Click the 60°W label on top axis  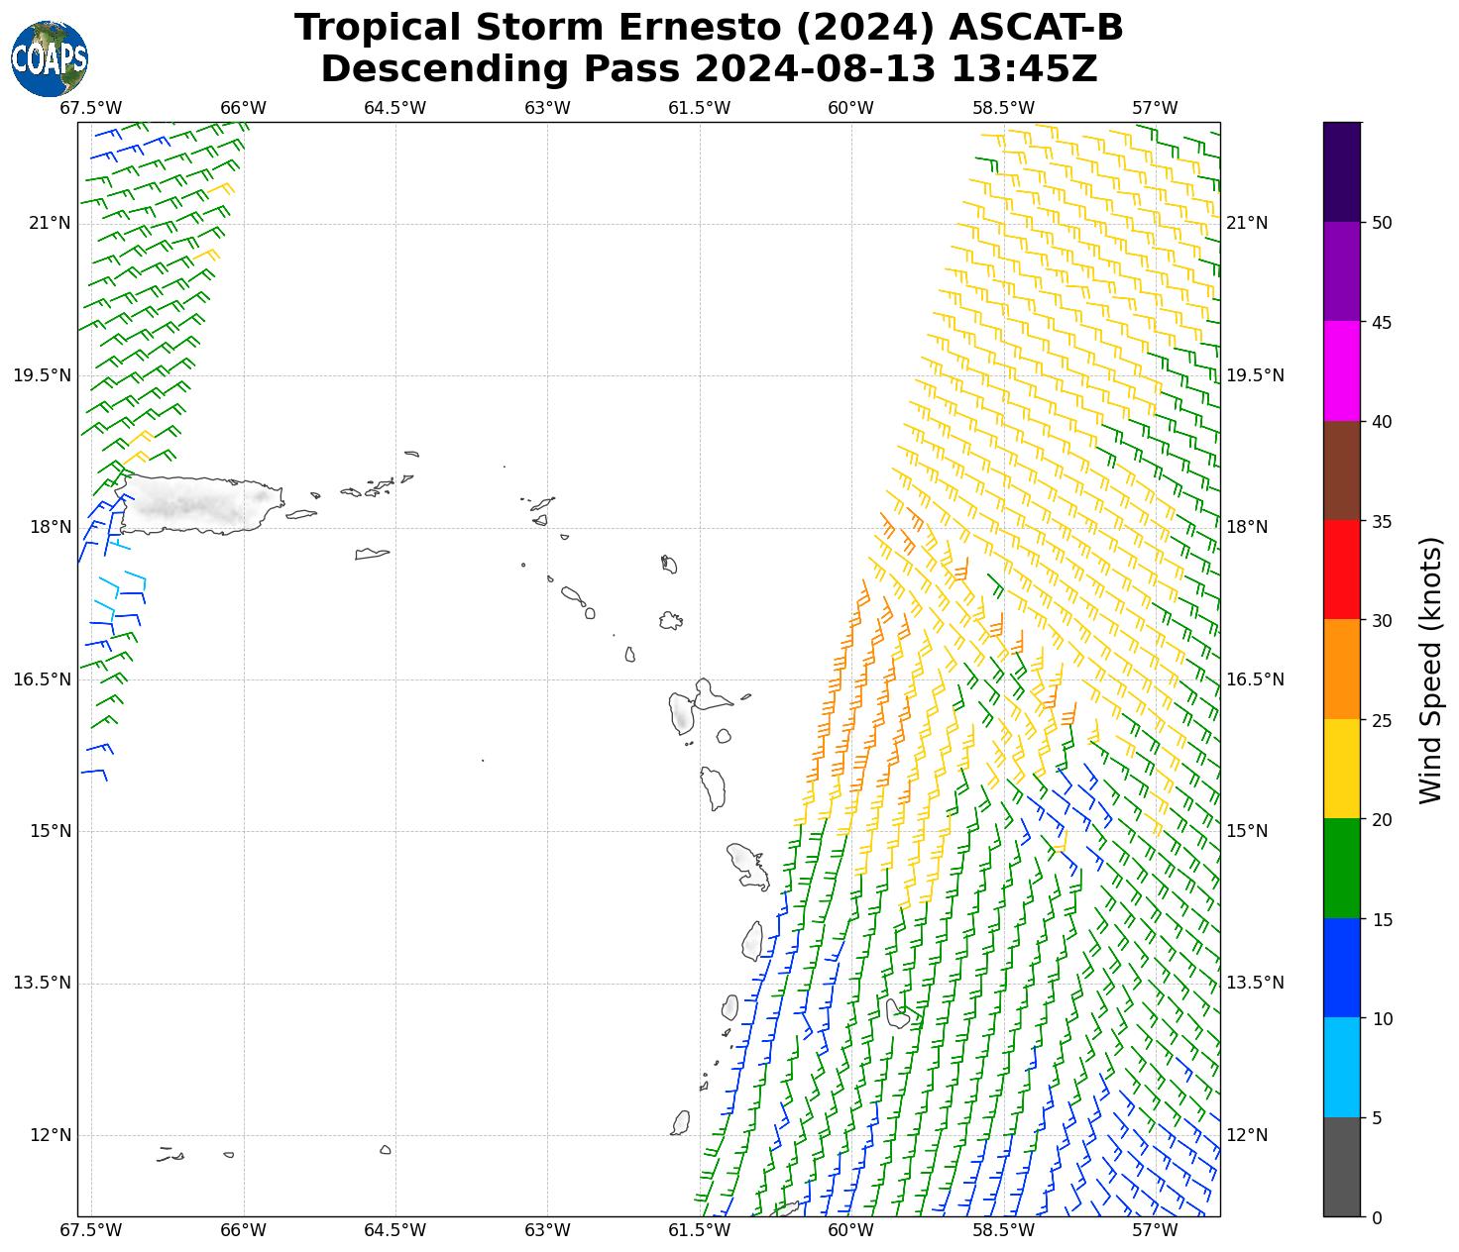click(850, 108)
